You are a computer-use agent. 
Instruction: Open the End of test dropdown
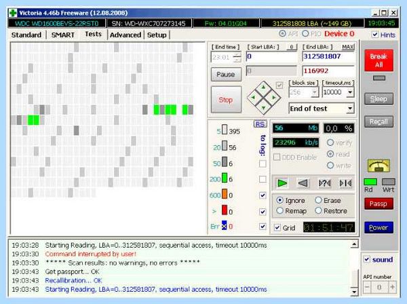(x=321, y=109)
